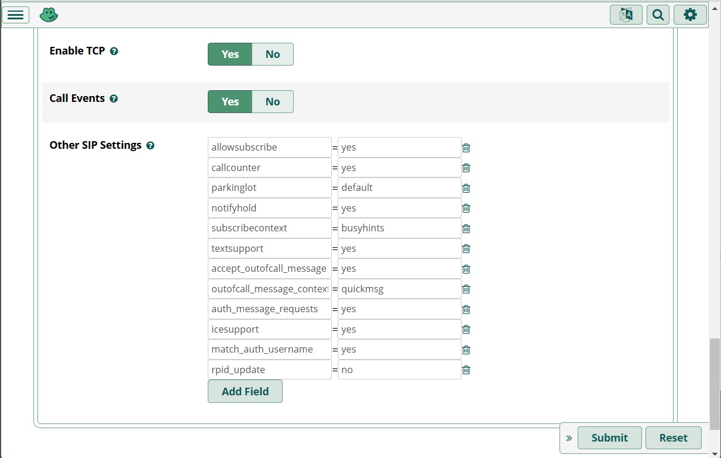
Task: Remove the rpid_update field row
Action: [466, 370]
